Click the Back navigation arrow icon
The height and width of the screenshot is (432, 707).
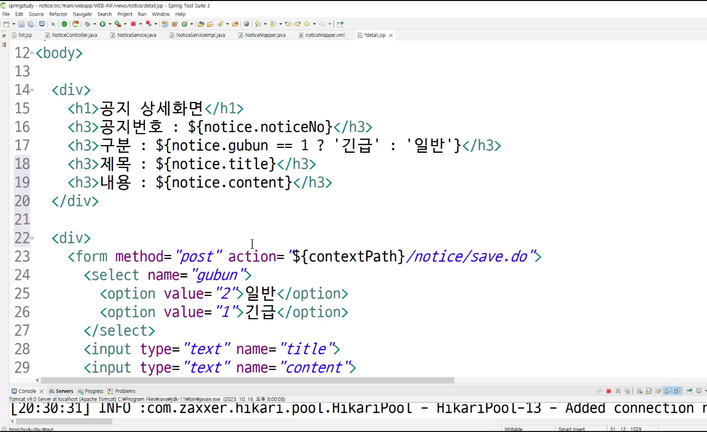pyautogui.click(x=306, y=24)
